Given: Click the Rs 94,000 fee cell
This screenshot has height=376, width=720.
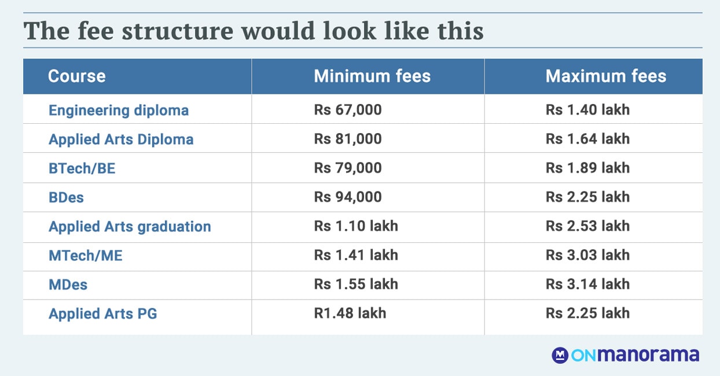Looking at the screenshot, I should click(x=348, y=197).
